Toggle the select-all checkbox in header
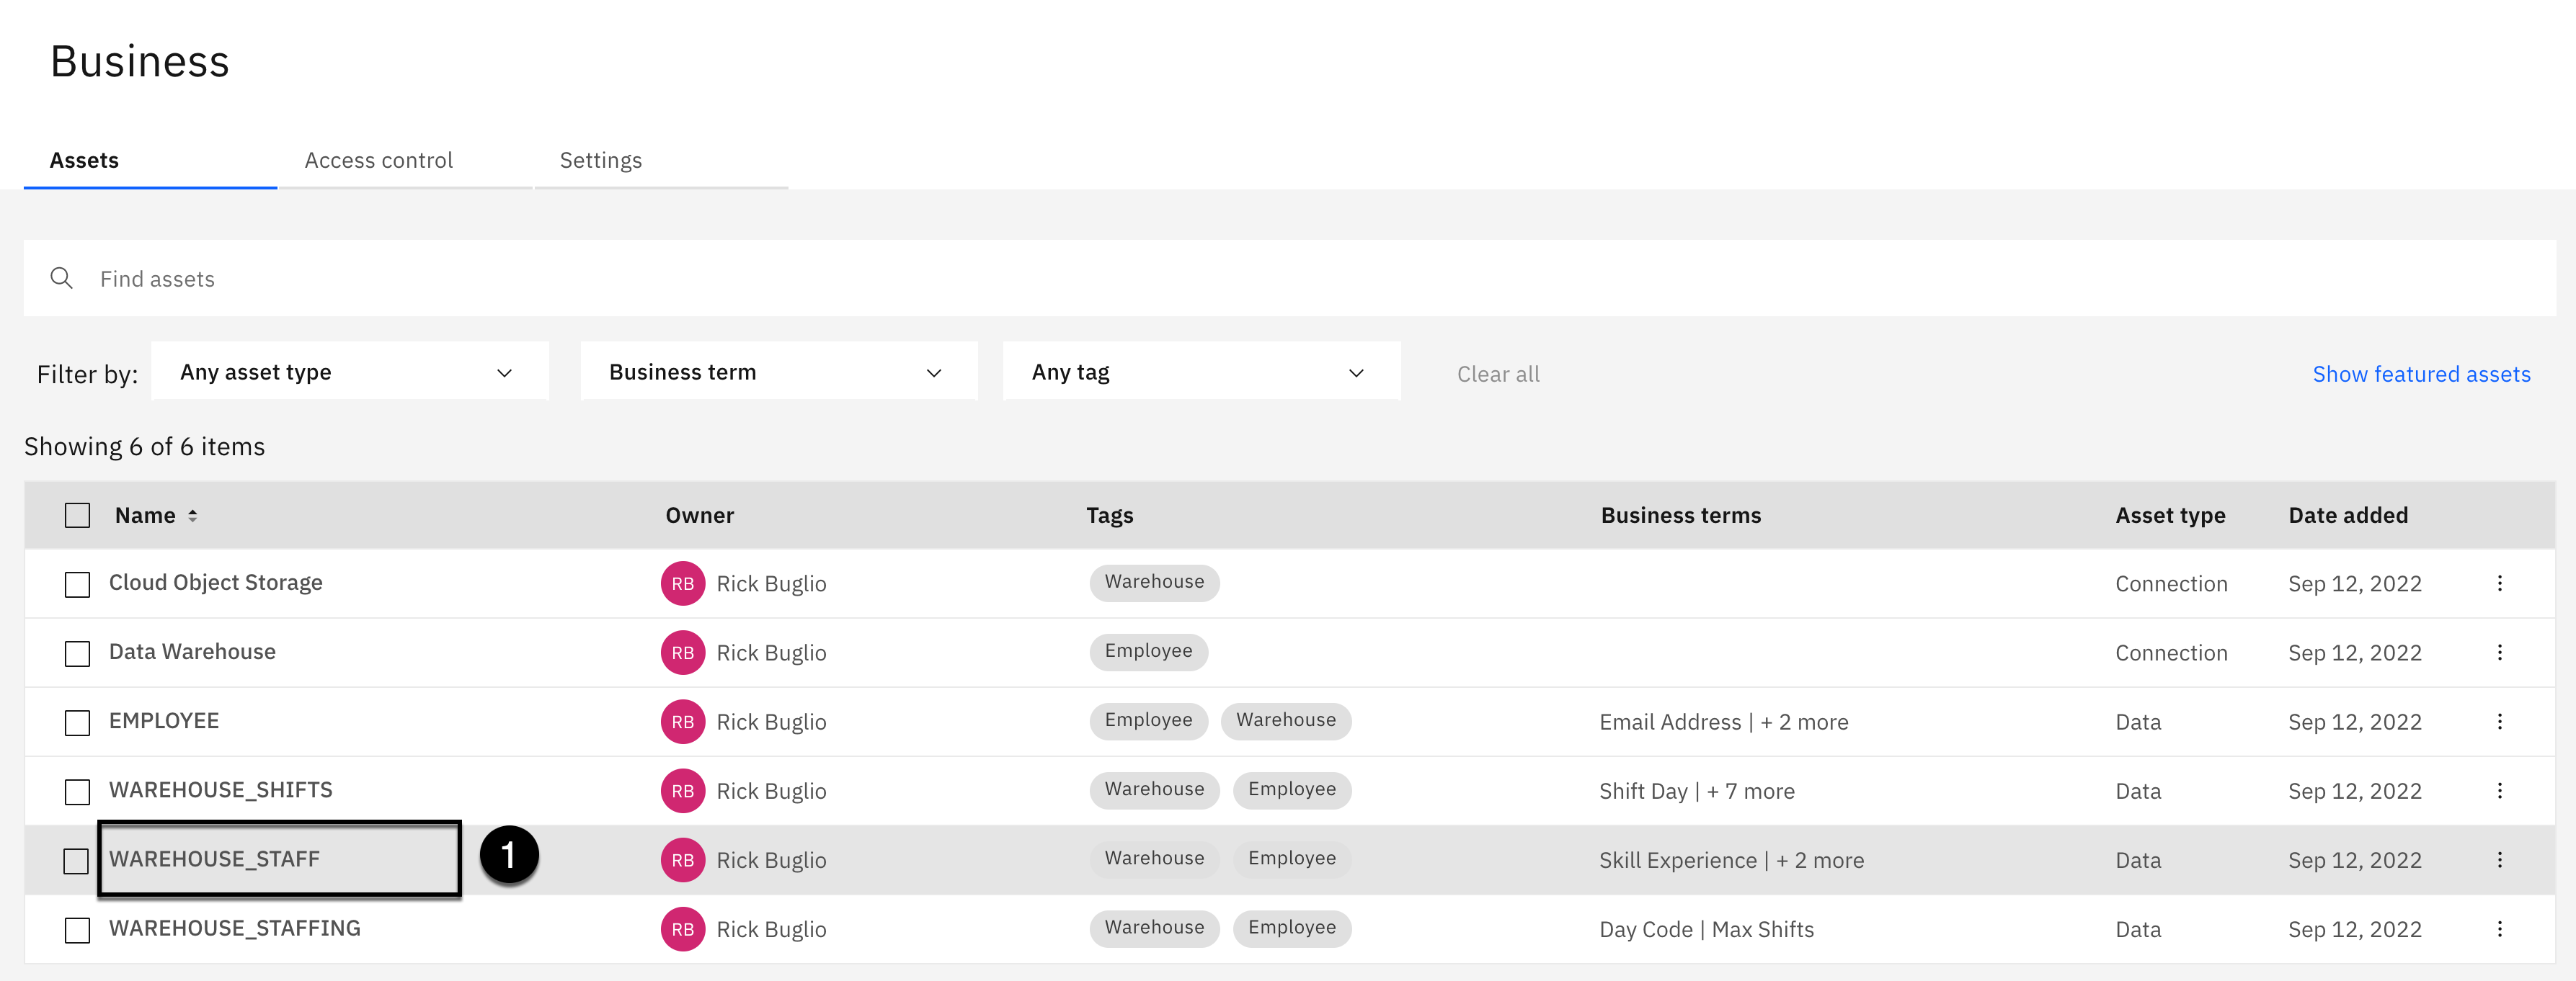This screenshot has height=981, width=2576. (x=77, y=516)
